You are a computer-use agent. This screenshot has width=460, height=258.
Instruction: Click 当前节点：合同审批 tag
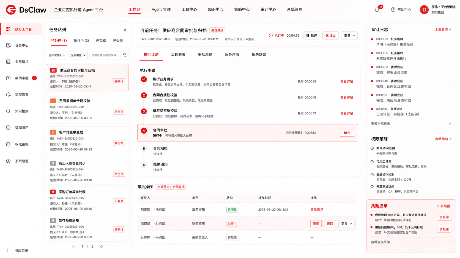click(x=171, y=187)
